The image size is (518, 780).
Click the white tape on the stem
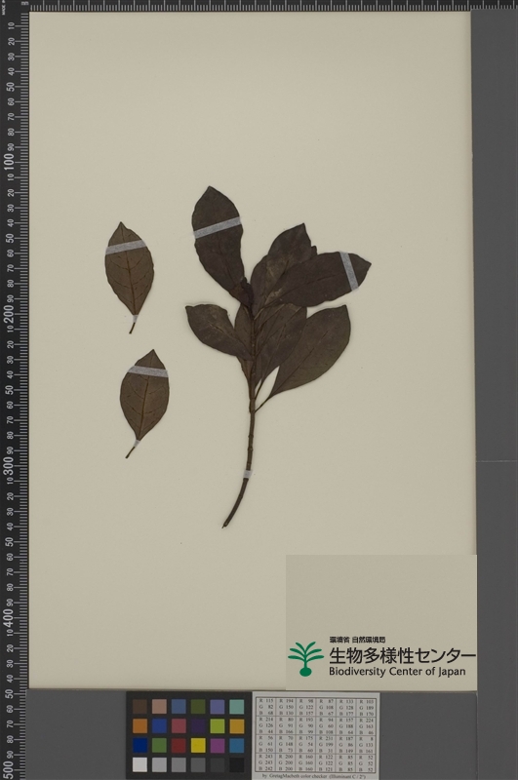pos(247,474)
